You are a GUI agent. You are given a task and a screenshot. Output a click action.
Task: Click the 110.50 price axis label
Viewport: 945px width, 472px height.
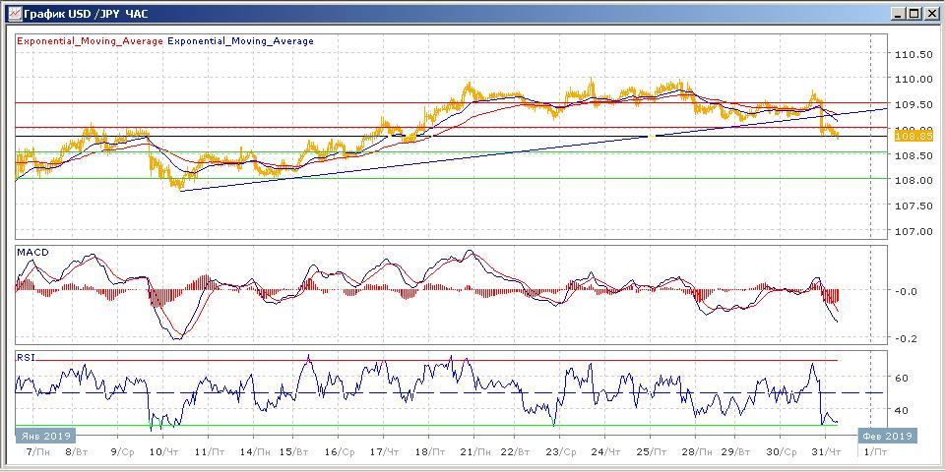914,54
